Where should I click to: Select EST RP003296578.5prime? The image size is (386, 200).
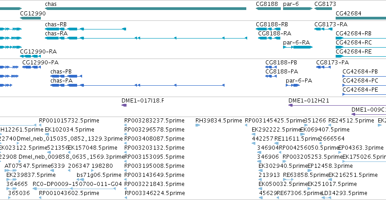pos(154,130)
